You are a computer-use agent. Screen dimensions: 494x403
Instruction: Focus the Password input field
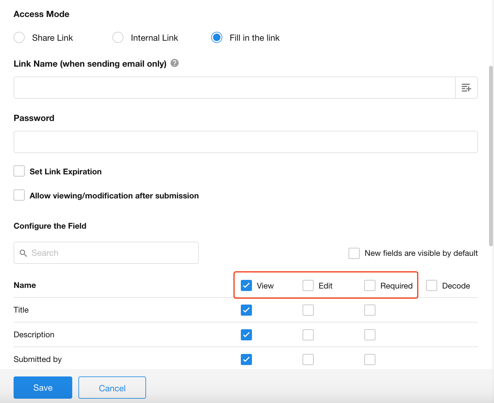click(245, 142)
